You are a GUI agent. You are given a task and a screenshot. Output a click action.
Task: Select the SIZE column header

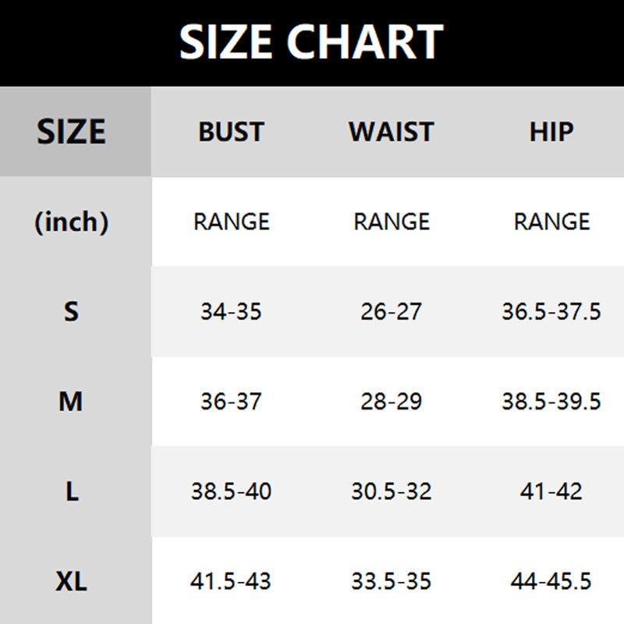[x=71, y=132]
